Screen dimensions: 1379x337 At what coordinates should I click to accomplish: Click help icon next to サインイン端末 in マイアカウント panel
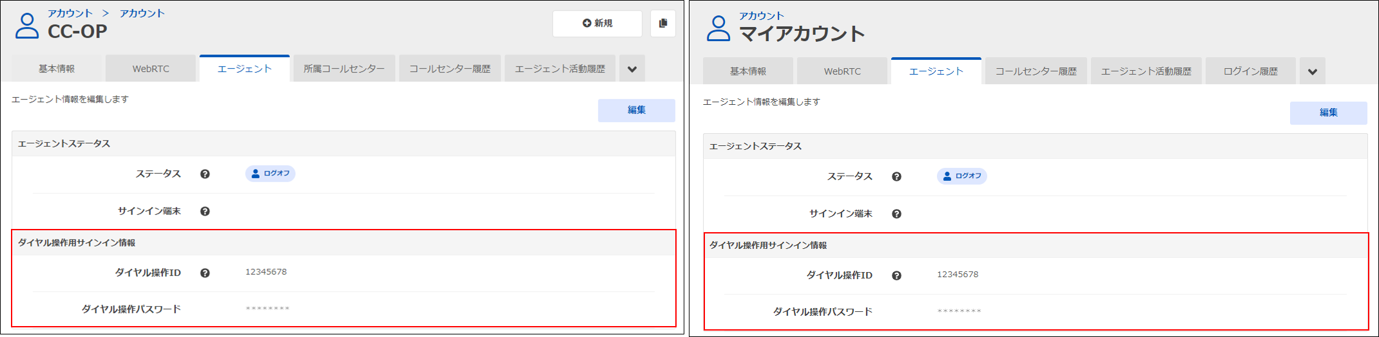click(x=896, y=214)
